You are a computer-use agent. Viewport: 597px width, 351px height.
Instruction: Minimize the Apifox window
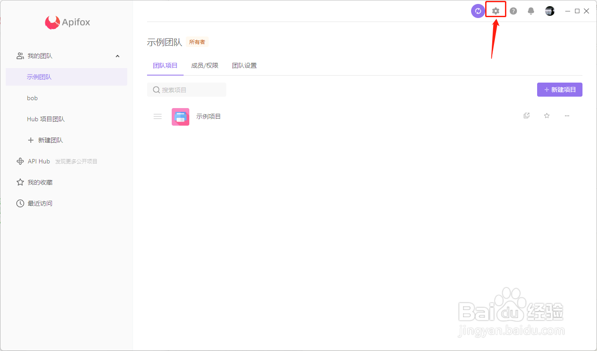click(x=568, y=11)
